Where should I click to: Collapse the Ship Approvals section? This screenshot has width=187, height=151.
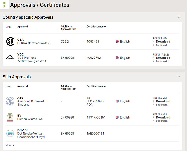(x=179, y=77)
